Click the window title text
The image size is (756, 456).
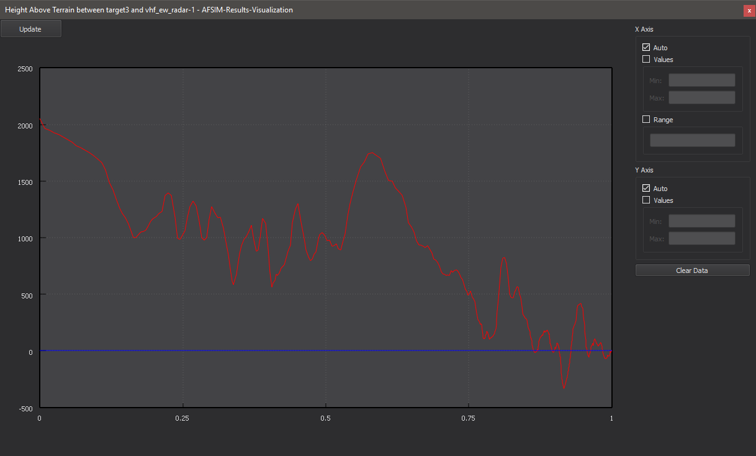[x=149, y=10]
